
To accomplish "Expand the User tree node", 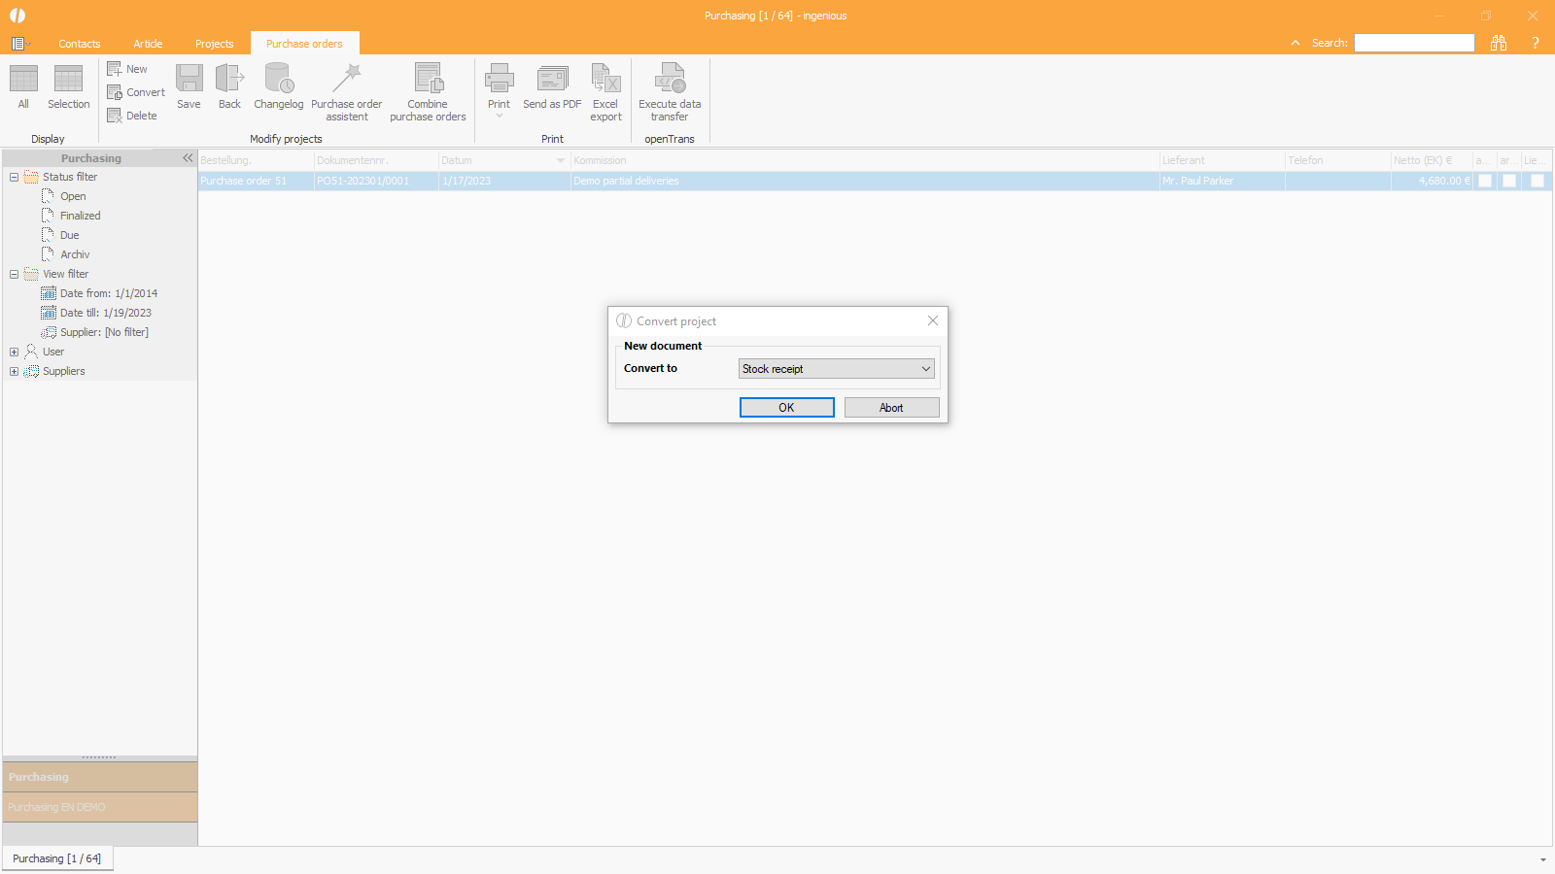I will (x=14, y=352).
